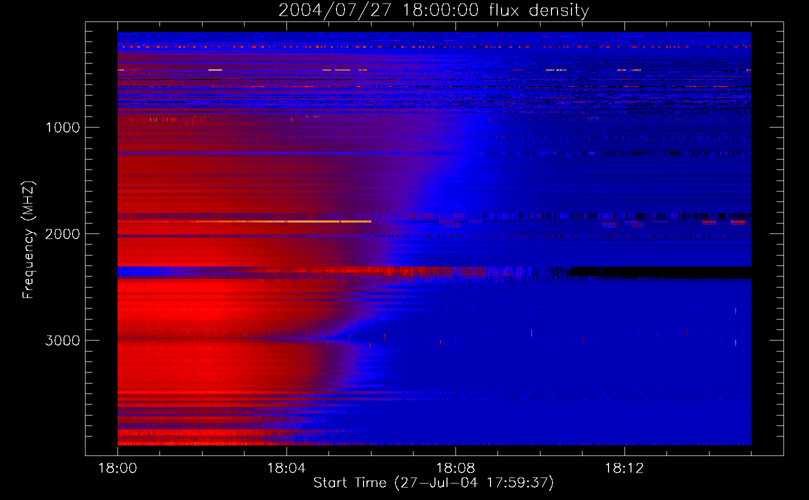Click the plot title '2004/07/27 18:00:00 flux density'
Screen dimensions: 809x500
(x=433, y=10)
